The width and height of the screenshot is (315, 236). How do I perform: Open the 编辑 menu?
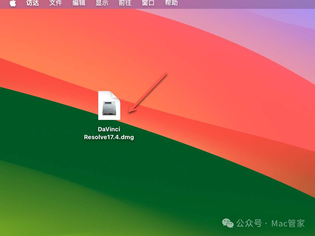[x=79, y=3]
